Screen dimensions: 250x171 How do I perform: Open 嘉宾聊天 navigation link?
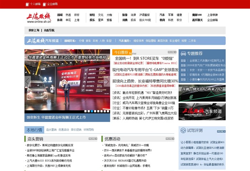click(x=197, y=20)
